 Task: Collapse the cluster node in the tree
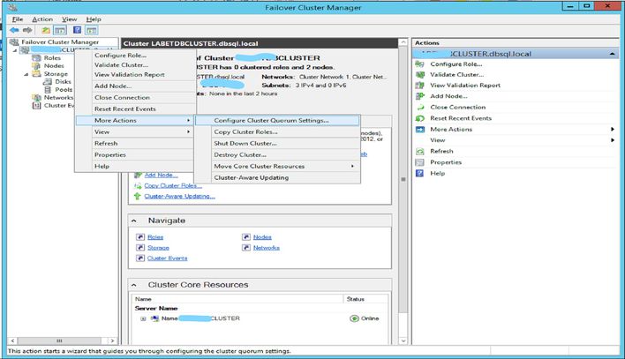[x=15, y=50]
